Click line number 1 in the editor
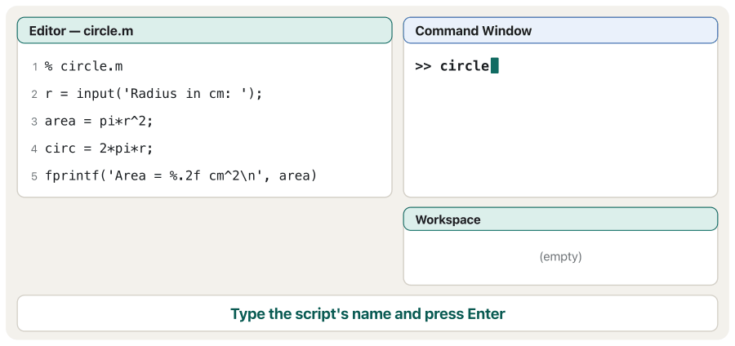 click(x=34, y=67)
